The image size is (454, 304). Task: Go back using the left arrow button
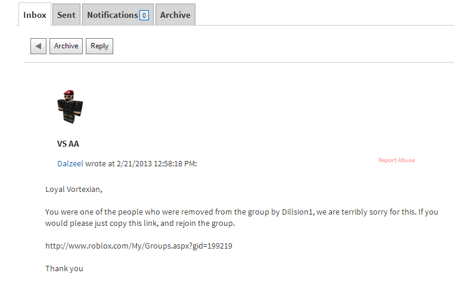pyautogui.click(x=38, y=46)
